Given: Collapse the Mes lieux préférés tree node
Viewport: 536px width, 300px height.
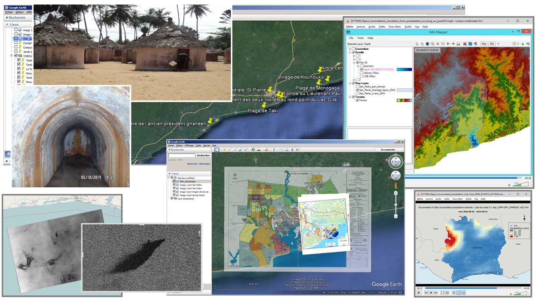Looking at the screenshot, I should pyautogui.click(x=170, y=178).
